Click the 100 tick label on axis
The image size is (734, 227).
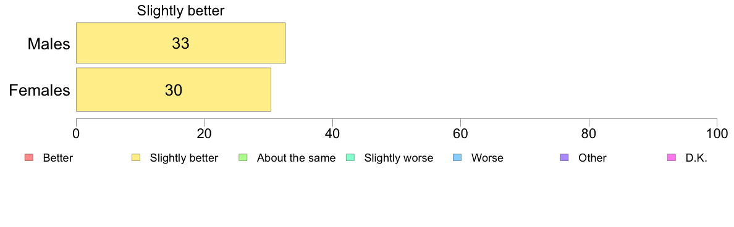tap(717, 133)
